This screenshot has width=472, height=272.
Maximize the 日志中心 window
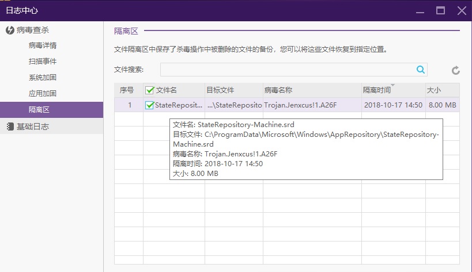(440, 11)
